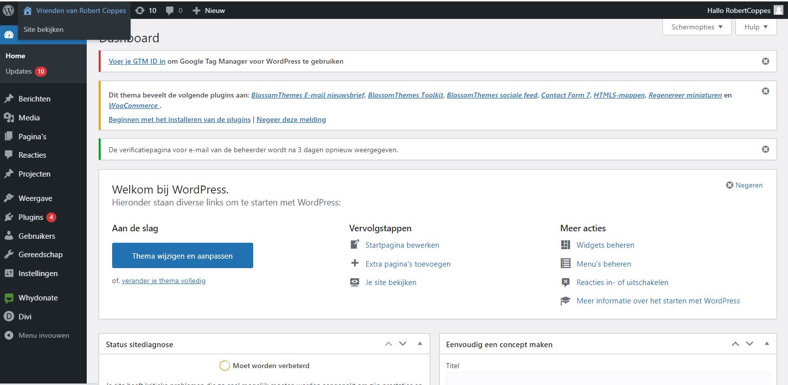Click the Pagina's page icon
788x385 pixels.
click(8, 136)
